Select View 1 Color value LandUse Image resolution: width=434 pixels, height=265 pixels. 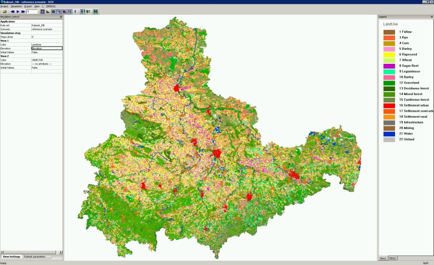[47, 45]
